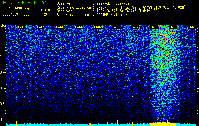Click the broad green noise burst after 1438
The height and width of the screenshot is (126, 199).
[x=165, y=73]
